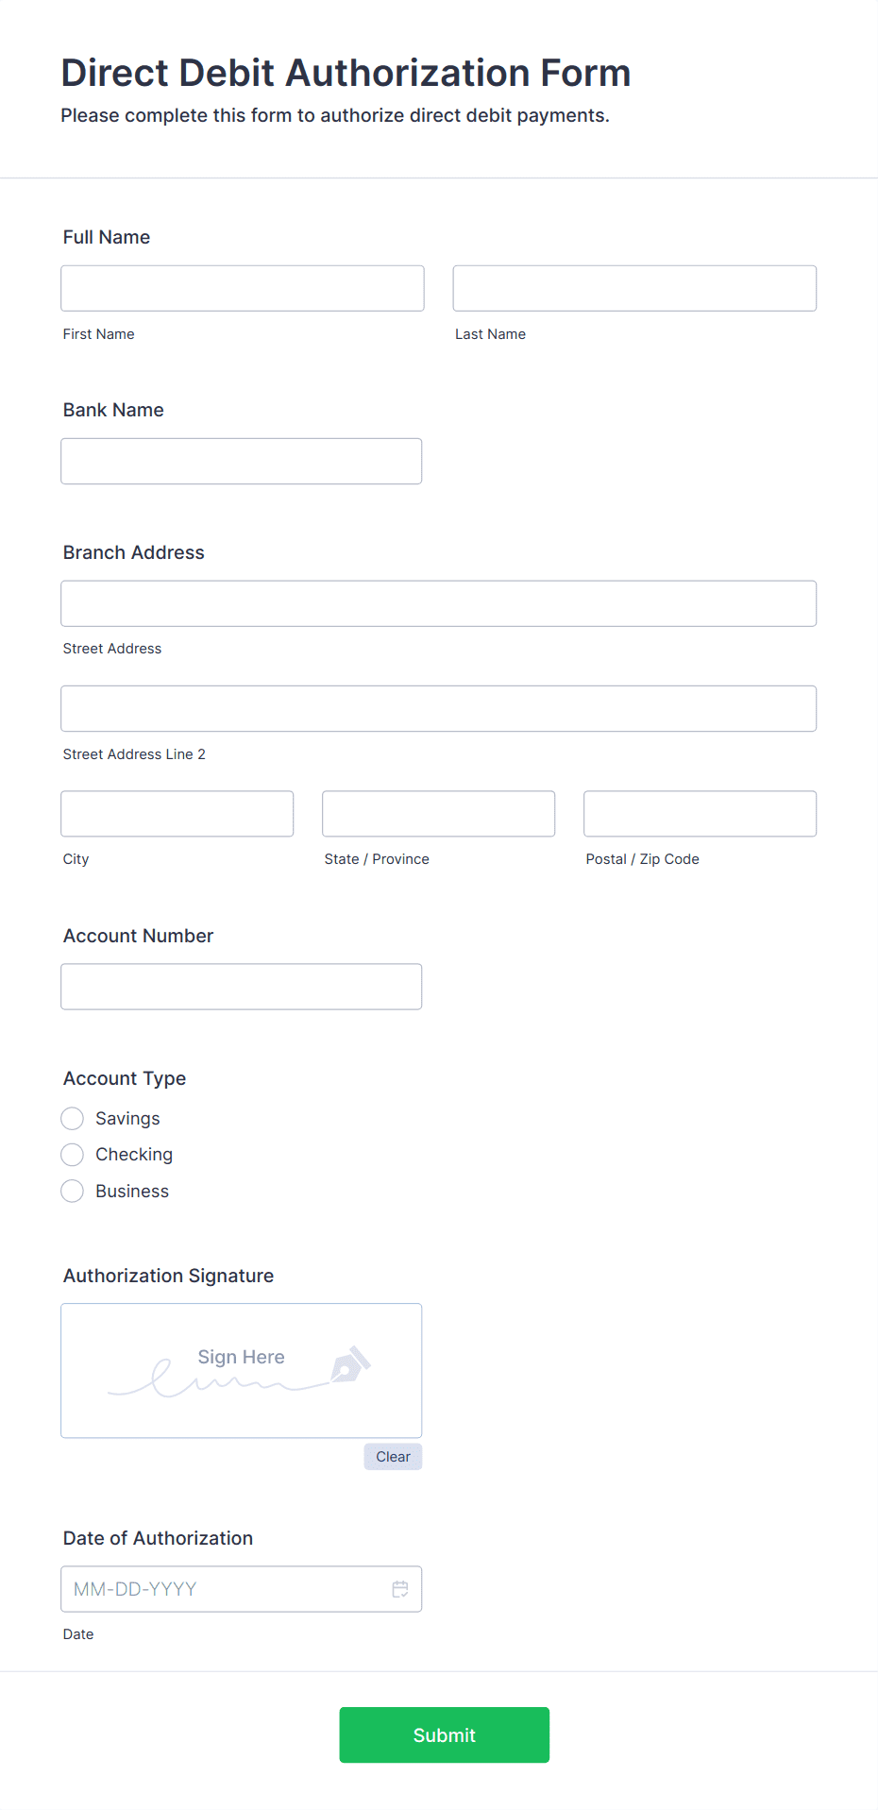Focus the City input box
The height and width of the screenshot is (1810, 878).
[x=177, y=813]
